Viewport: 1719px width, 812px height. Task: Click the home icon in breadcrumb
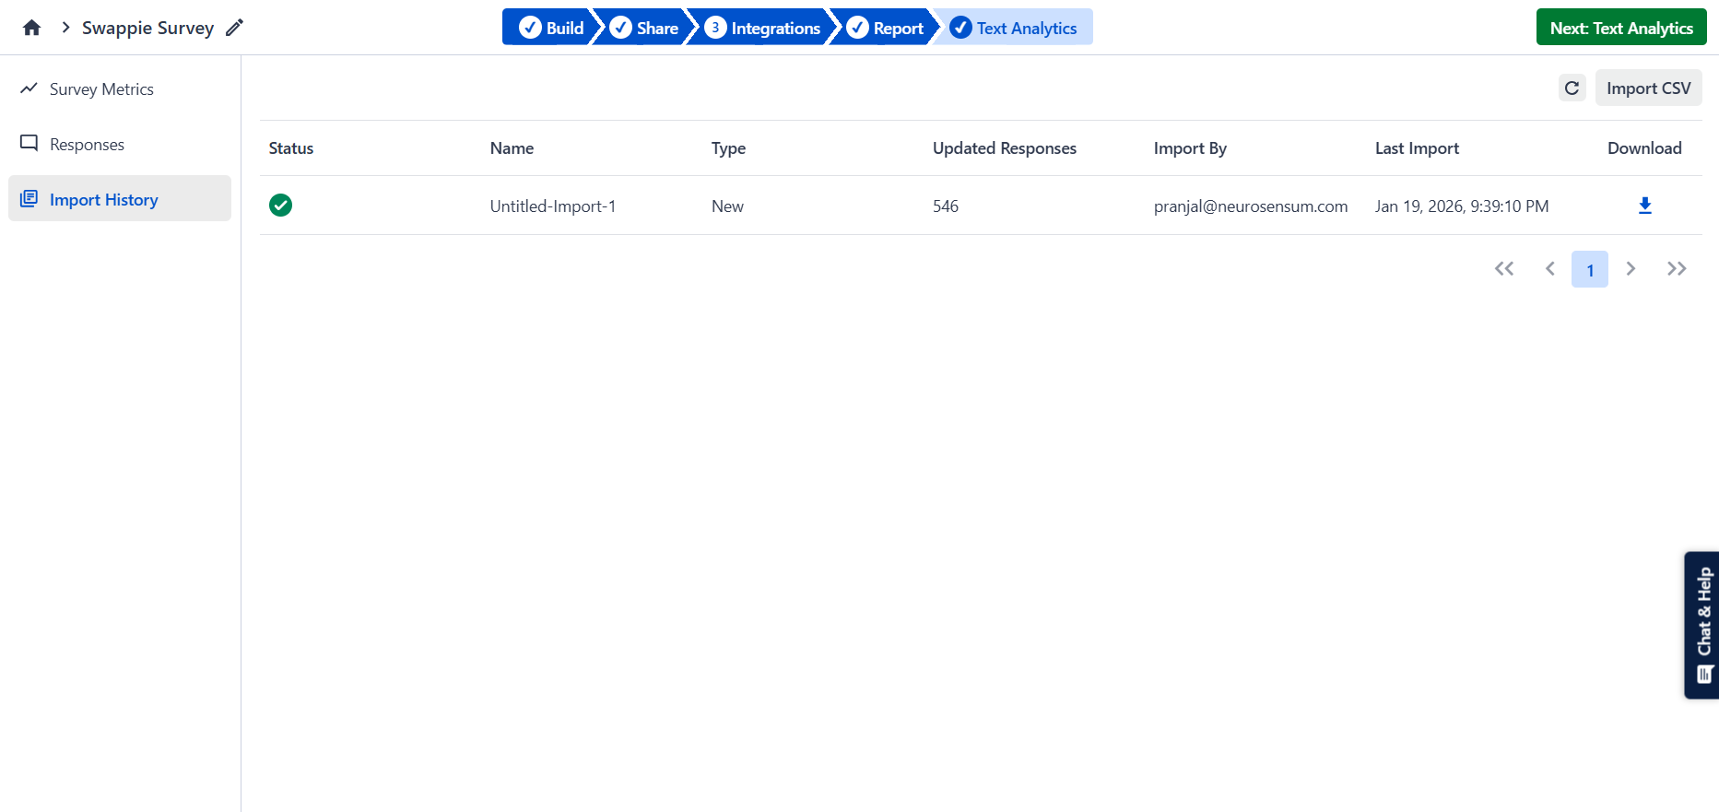[32, 28]
